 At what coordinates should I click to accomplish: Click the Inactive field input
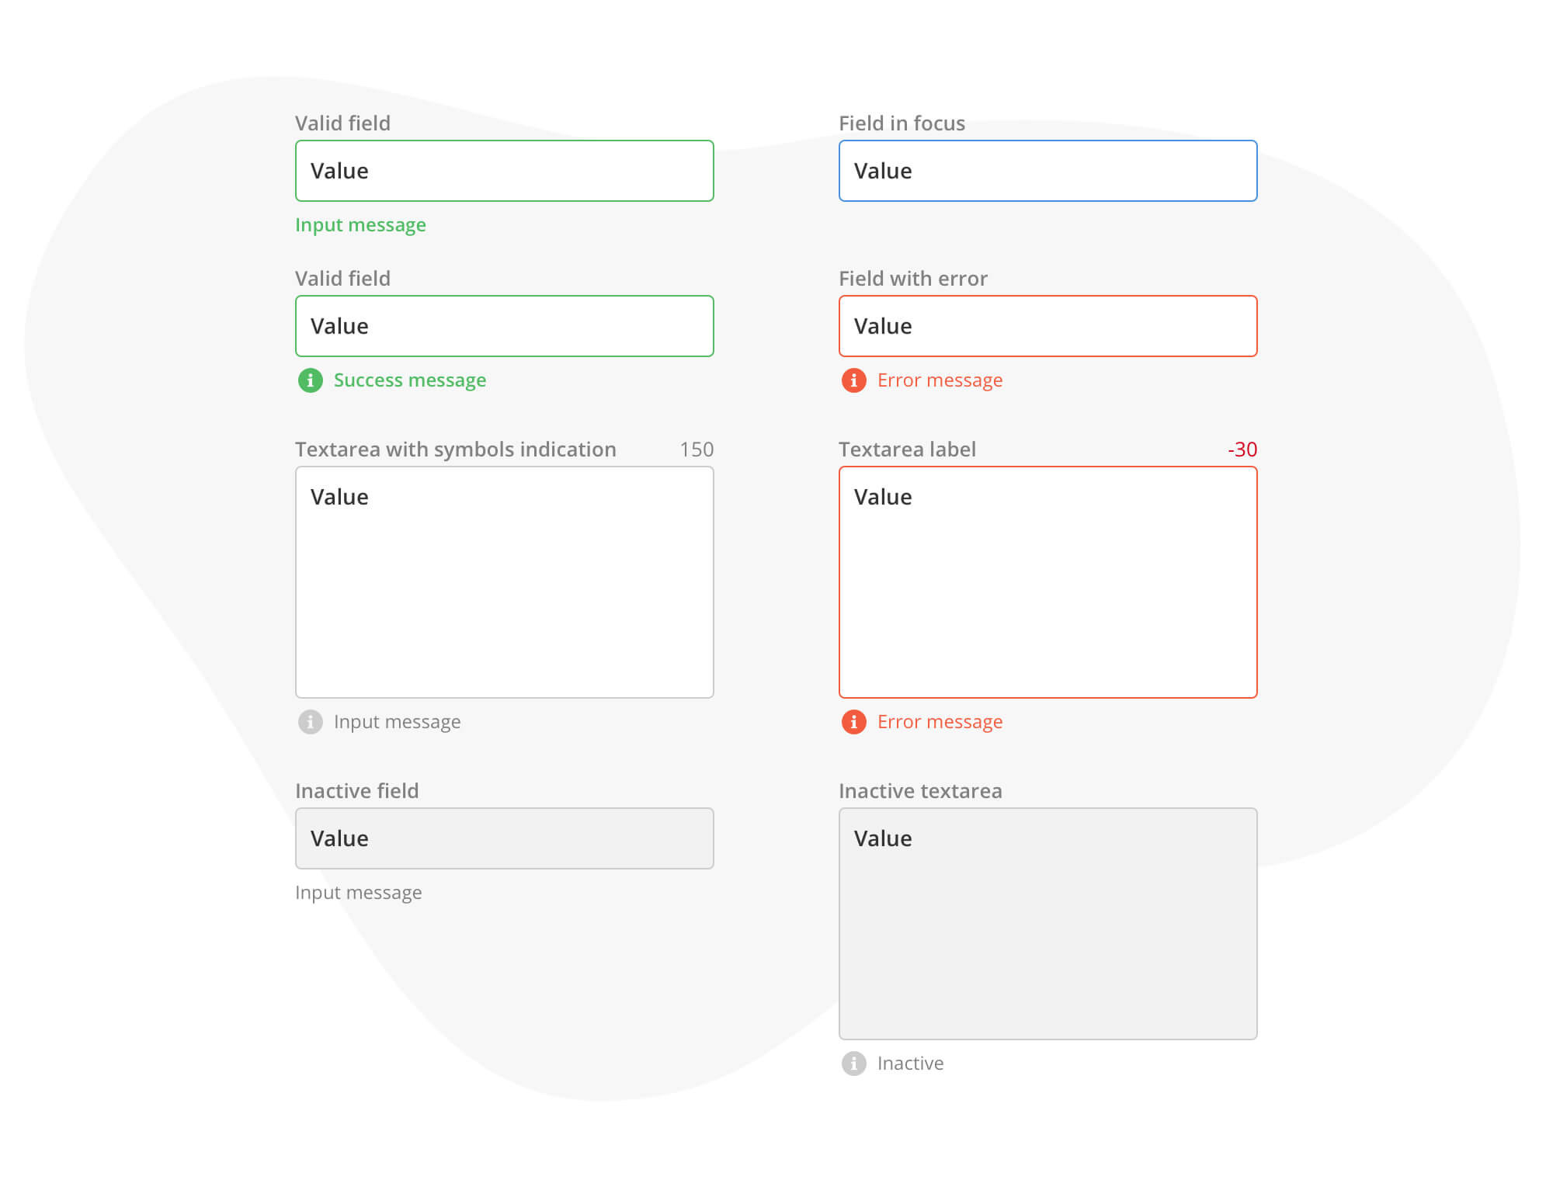click(x=504, y=838)
